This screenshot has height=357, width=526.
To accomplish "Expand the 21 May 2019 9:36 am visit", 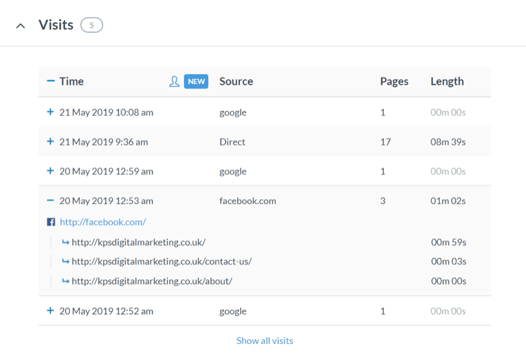I will (51, 141).
